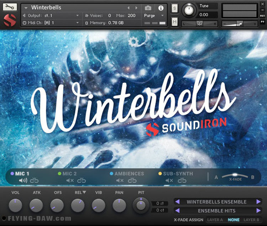Open settings gear on the artwork
This screenshot has width=267, height=226.
click(x=133, y=41)
